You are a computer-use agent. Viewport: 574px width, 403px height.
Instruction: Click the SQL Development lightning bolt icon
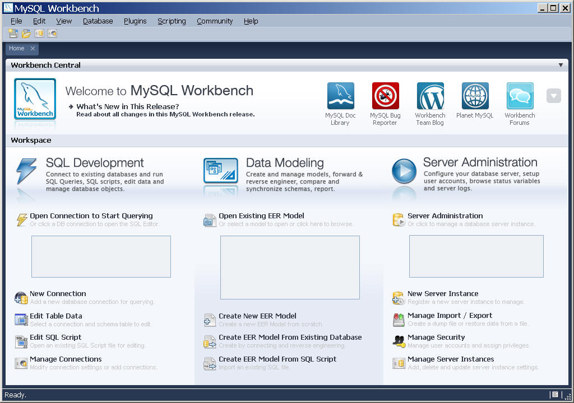click(26, 171)
